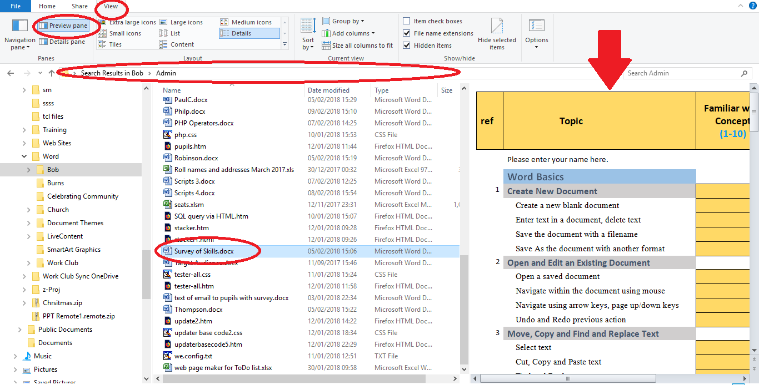Switch to Tiles layout view

[x=115, y=44]
